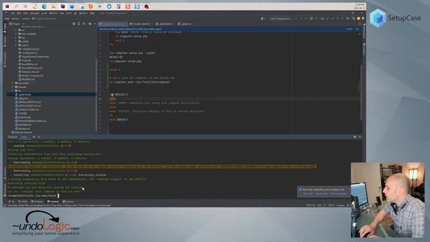Click the Debug button in toolbar

(x=301, y=19)
